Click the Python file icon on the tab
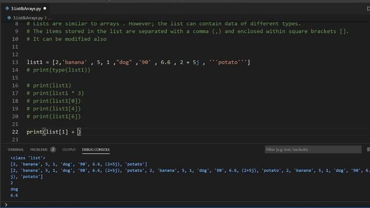 (7, 9)
